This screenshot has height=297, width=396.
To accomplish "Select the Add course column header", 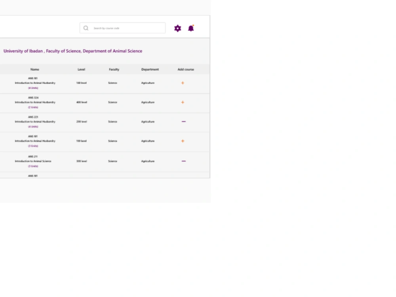I will point(186,69).
